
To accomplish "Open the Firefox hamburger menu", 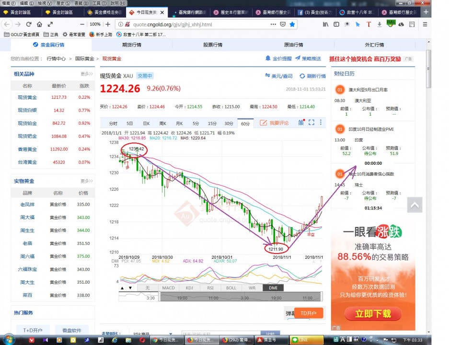I will click(425, 24).
